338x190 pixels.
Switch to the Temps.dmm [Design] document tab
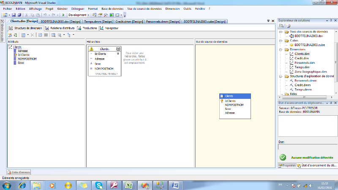click(98, 21)
